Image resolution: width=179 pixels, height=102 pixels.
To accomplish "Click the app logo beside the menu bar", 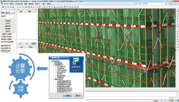I will click(x=2, y=4).
